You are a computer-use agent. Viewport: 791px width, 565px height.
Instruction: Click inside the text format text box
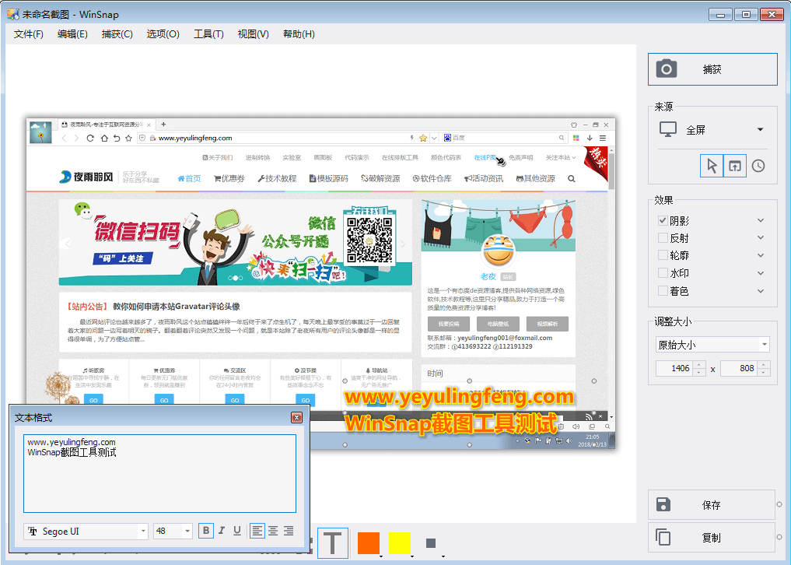click(159, 474)
